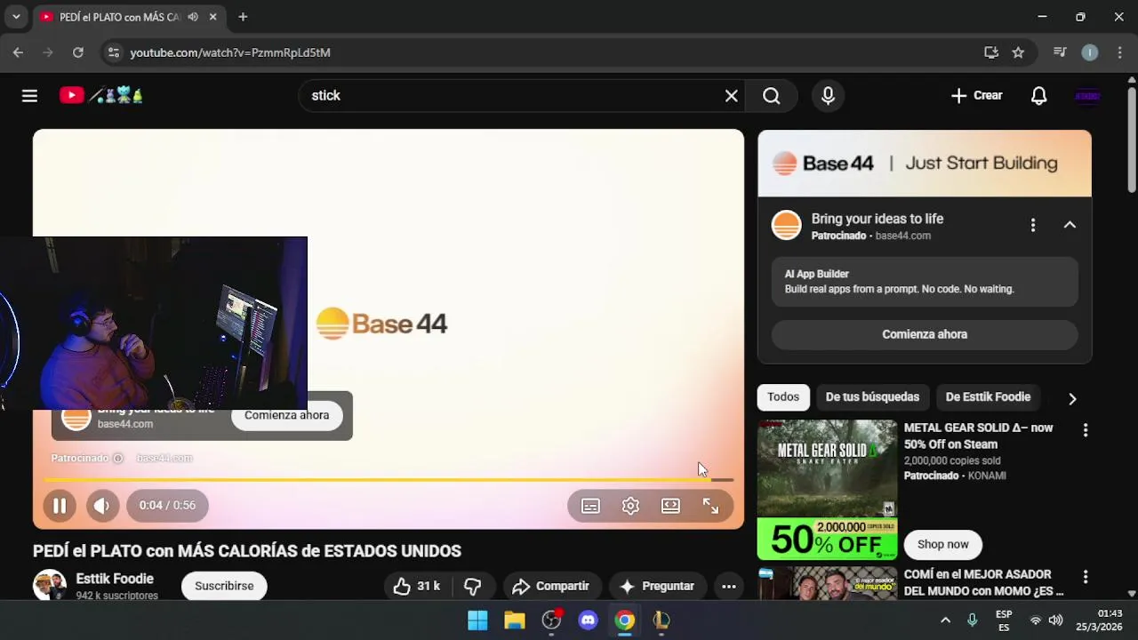Select De Esttik Foodie chip
Screen dimensions: 1138x640
(988, 397)
